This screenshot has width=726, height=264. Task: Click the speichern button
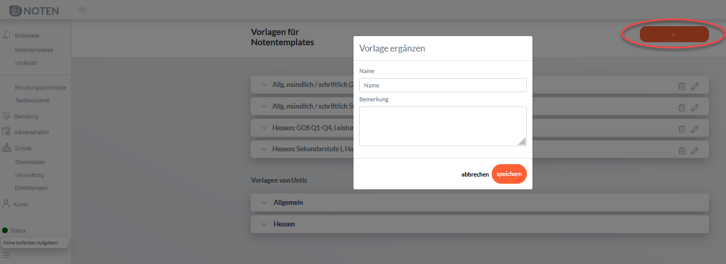point(509,174)
